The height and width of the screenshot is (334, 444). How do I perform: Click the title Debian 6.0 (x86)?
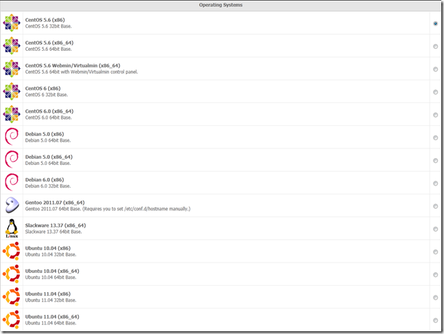pyautogui.click(x=45, y=180)
